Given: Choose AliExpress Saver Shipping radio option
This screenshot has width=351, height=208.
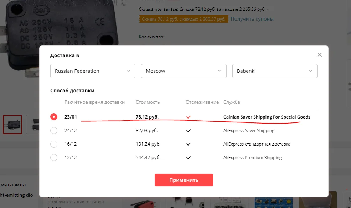Looking at the screenshot, I should point(54,131).
